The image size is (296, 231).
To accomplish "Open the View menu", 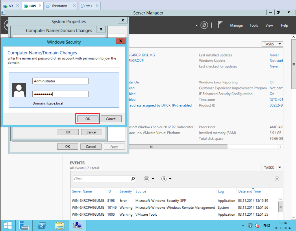I will (269, 25).
